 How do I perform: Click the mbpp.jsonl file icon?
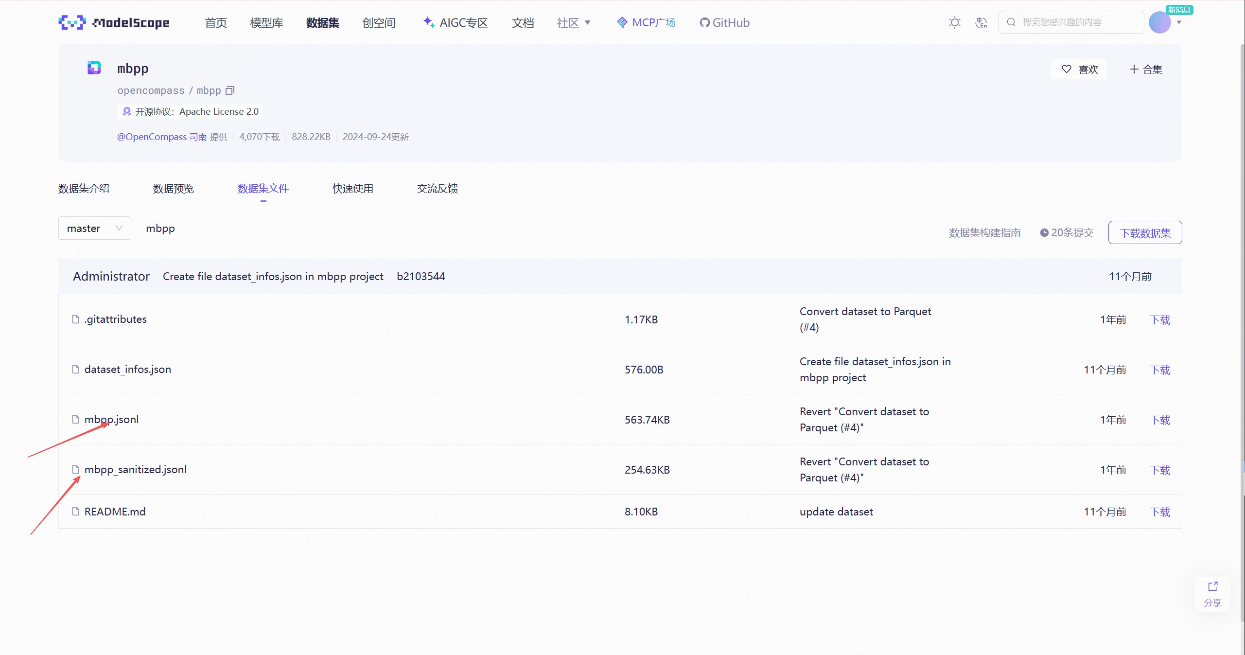click(x=75, y=419)
